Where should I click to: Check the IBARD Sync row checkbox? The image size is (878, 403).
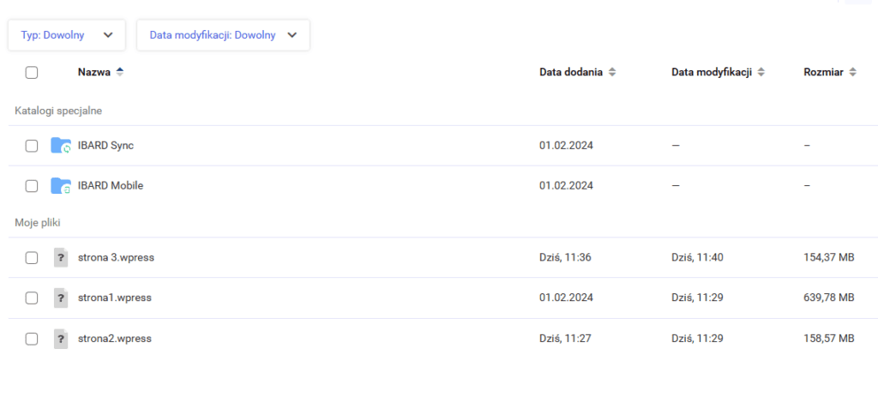click(32, 146)
